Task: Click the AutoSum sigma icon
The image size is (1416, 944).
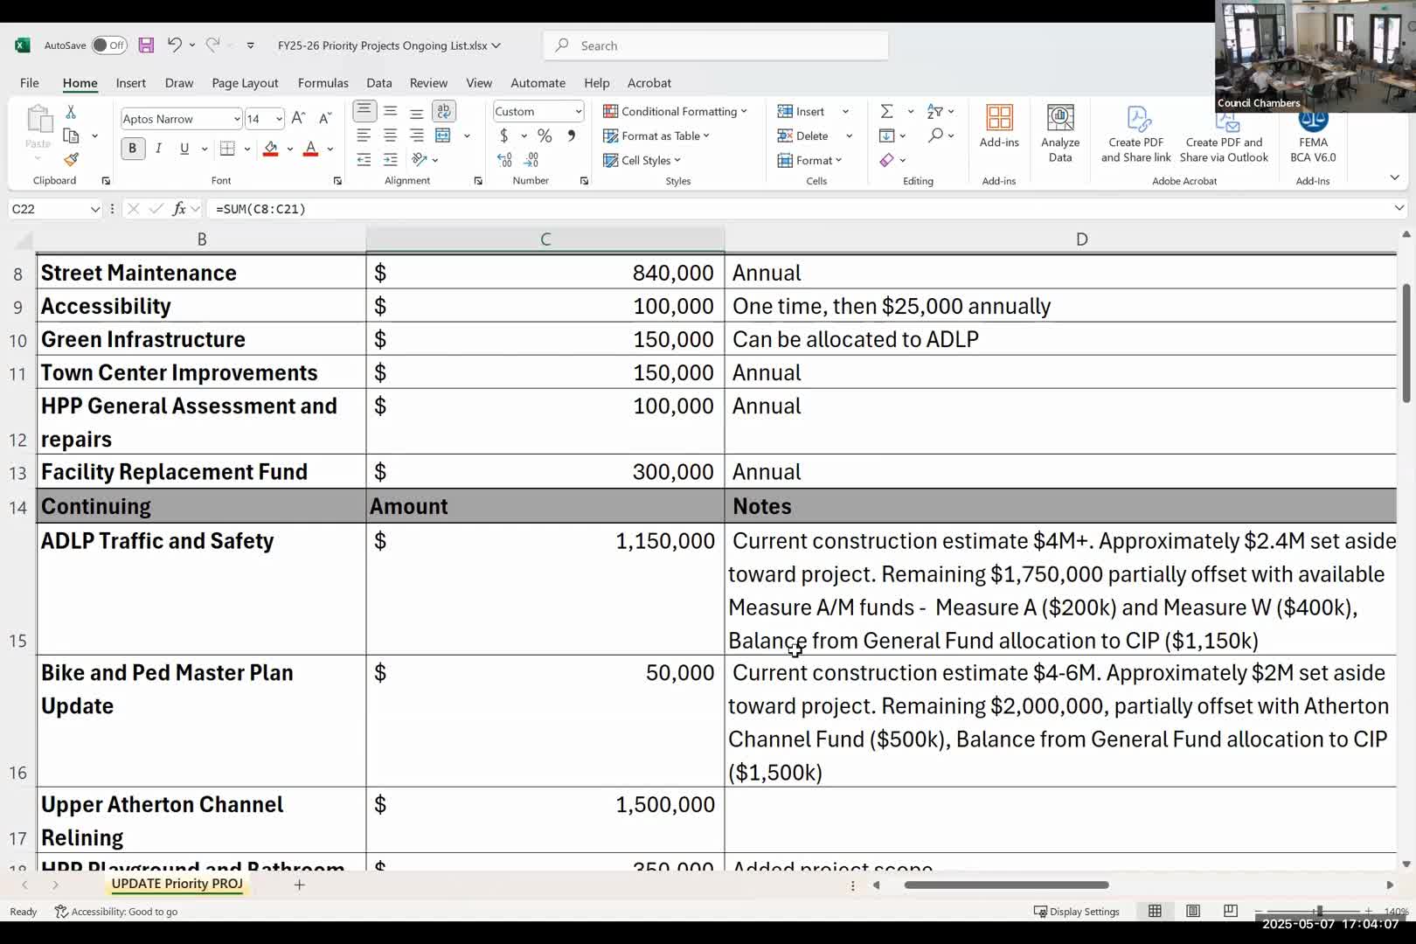Action: tap(886, 111)
